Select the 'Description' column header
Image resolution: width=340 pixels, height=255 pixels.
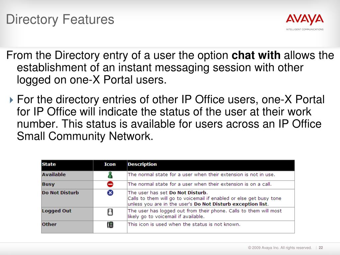pos(211,165)
